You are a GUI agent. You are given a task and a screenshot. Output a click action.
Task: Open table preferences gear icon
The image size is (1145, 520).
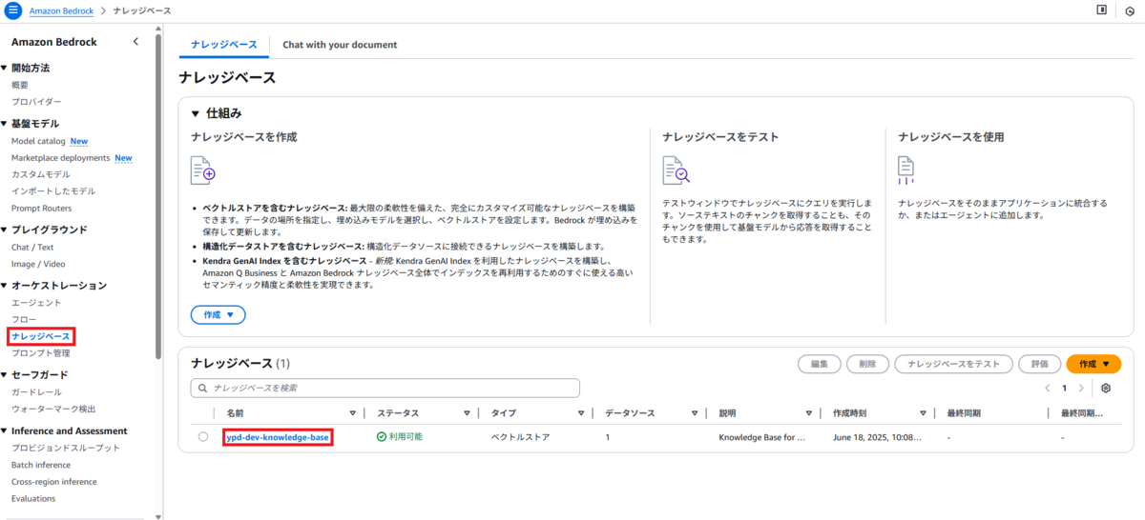[x=1106, y=388]
